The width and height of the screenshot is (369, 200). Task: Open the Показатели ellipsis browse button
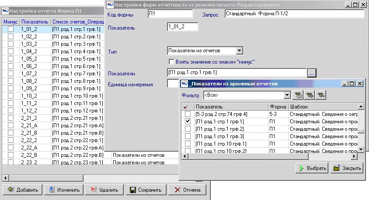[312, 73]
